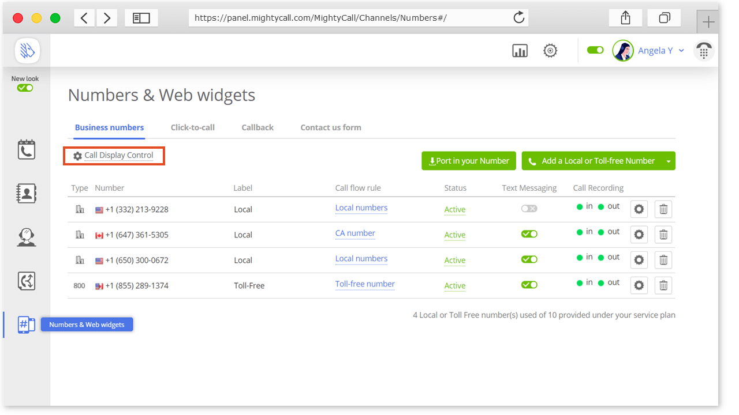This screenshot has width=739, height=415.
Task: Open the reports bar chart icon
Action: pos(520,51)
